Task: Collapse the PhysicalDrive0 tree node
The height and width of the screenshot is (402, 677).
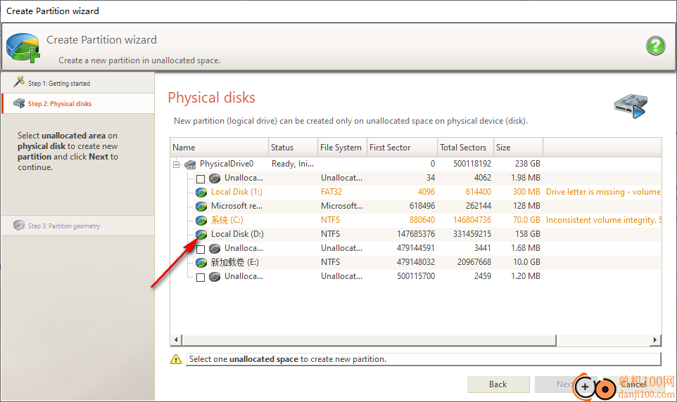Action: click(x=176, y=164)
